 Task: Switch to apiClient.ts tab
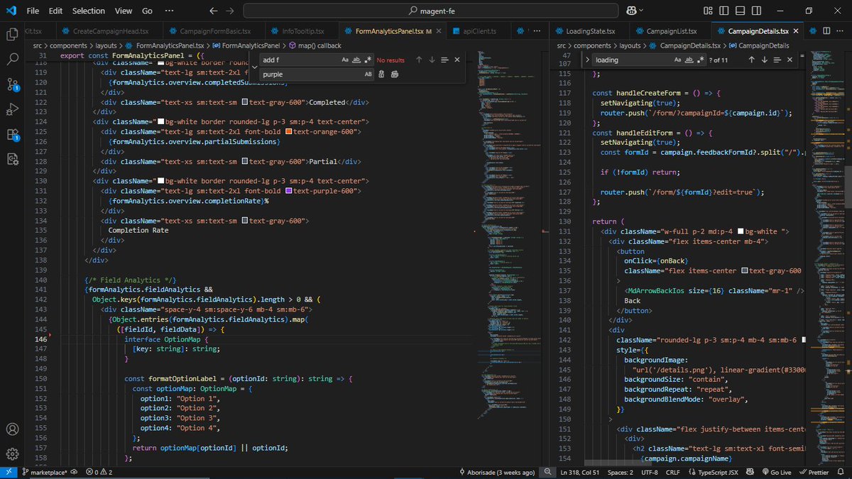[479, 31]
